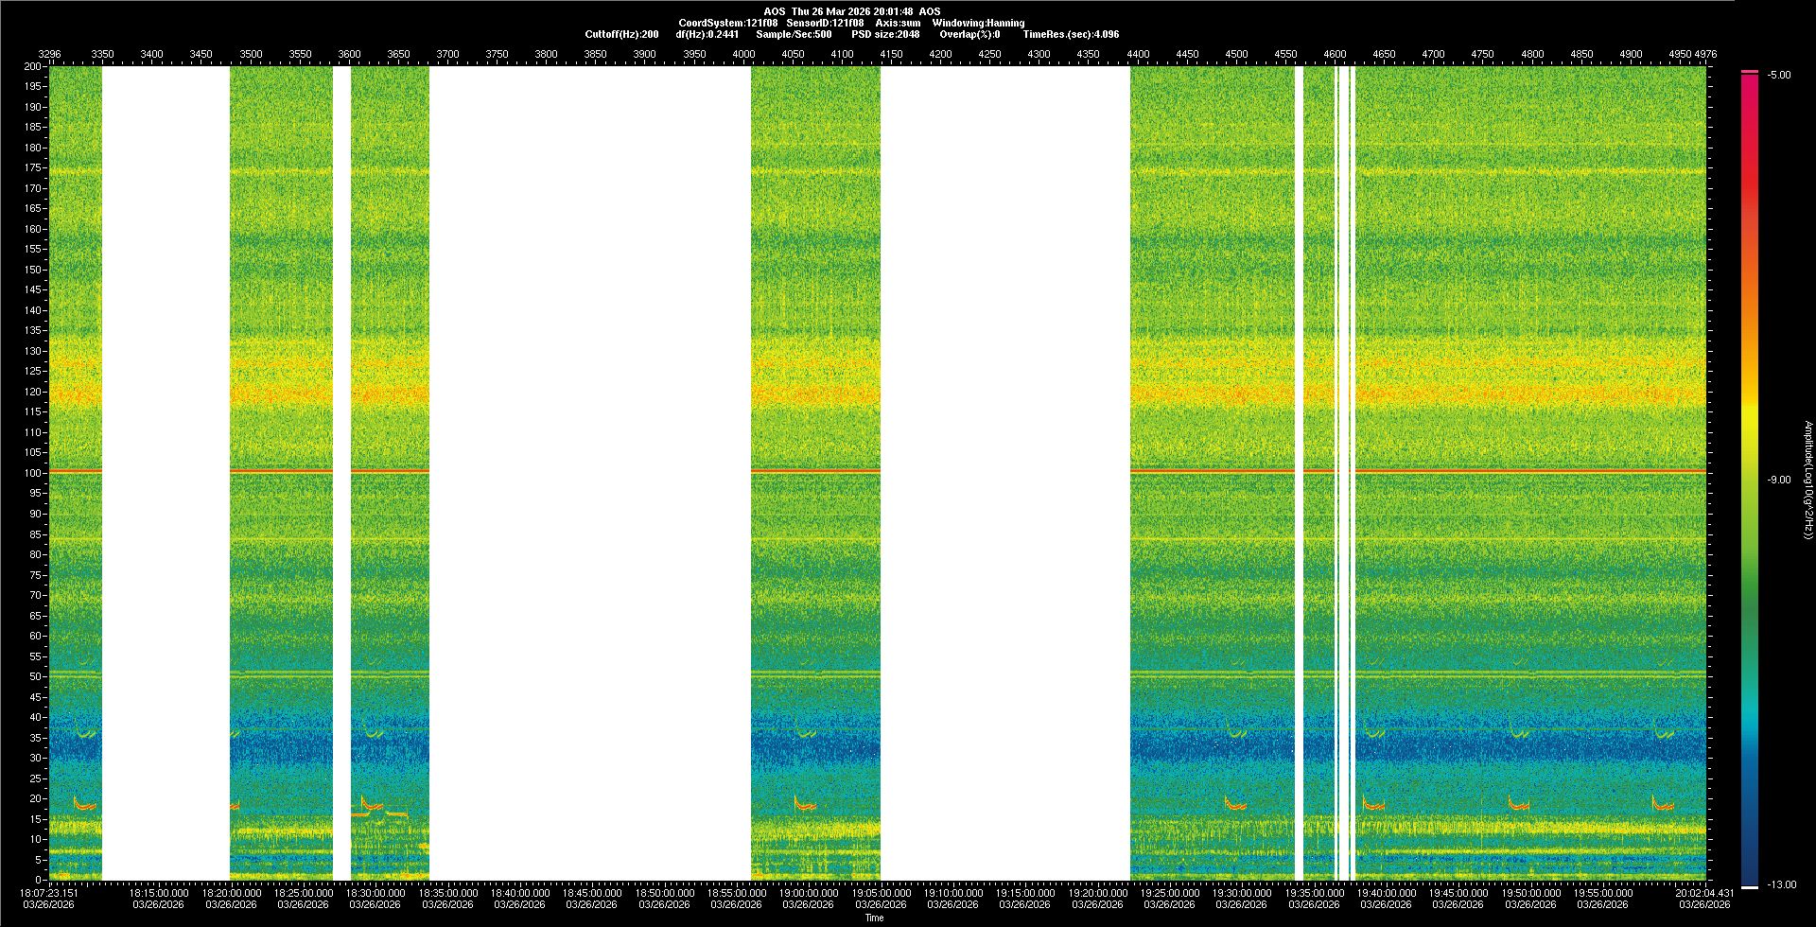Click the Sample/Sec:500 header text
This screenshot has width=1816, height=927.
point(794,34)
